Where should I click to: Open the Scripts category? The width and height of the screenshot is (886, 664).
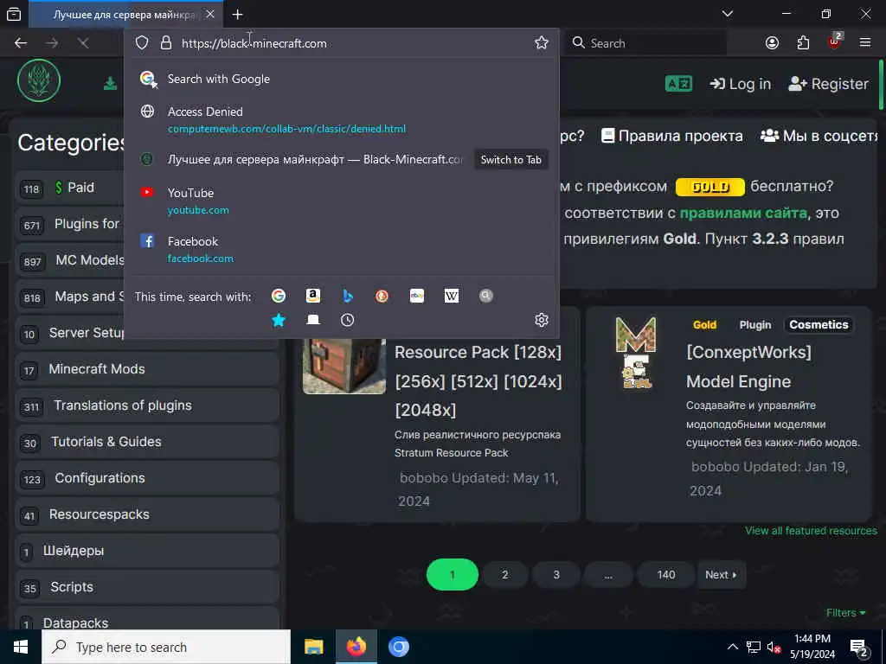tap(147, 588)
